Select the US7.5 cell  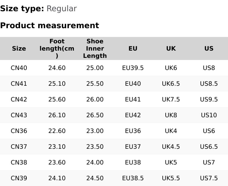point(209,178)
